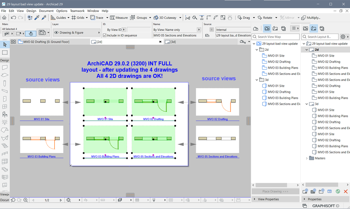The height and width of the screenshot is (209, 350).
Task: Open the Rotate dropdown arrow
Action: (x=276, y=18)
